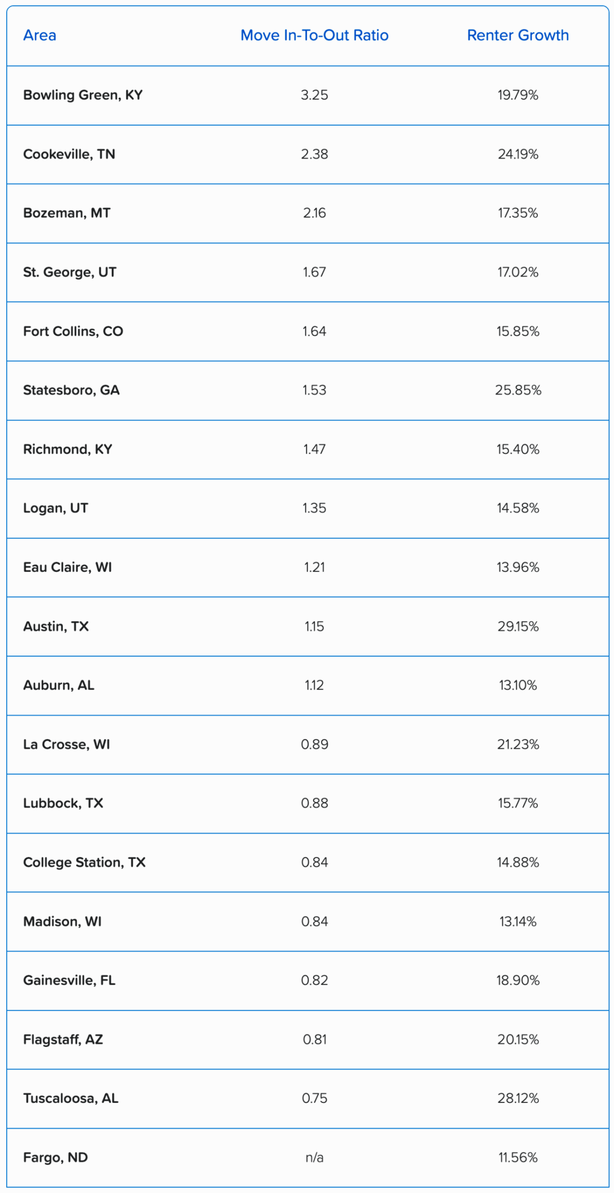Select the Bowling Green, KY row label
The height and width of the screenshot is (1193, 614).
83,95
